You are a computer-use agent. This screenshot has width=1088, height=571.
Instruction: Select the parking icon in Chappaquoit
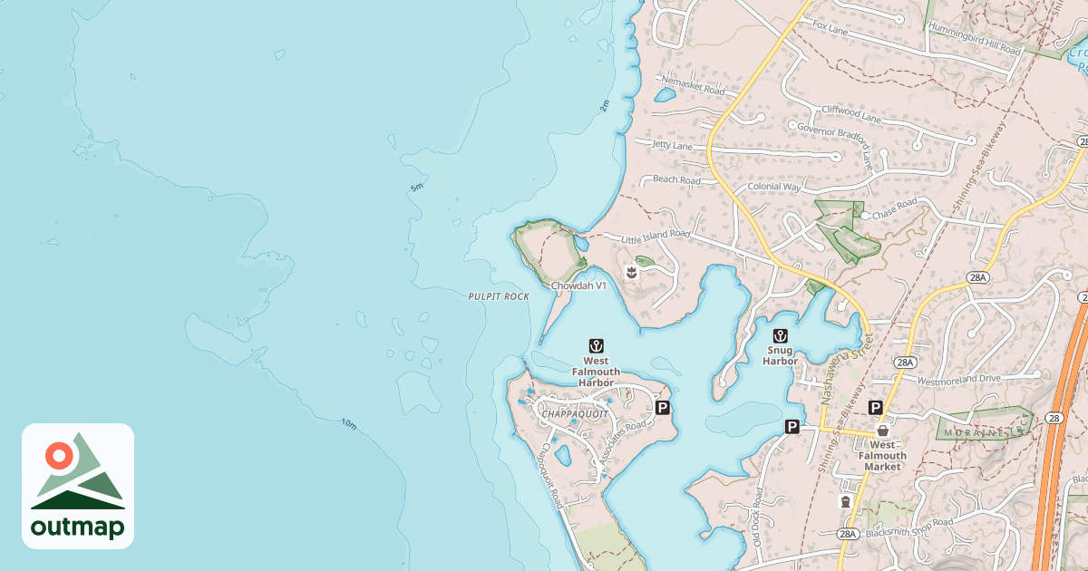663,408
